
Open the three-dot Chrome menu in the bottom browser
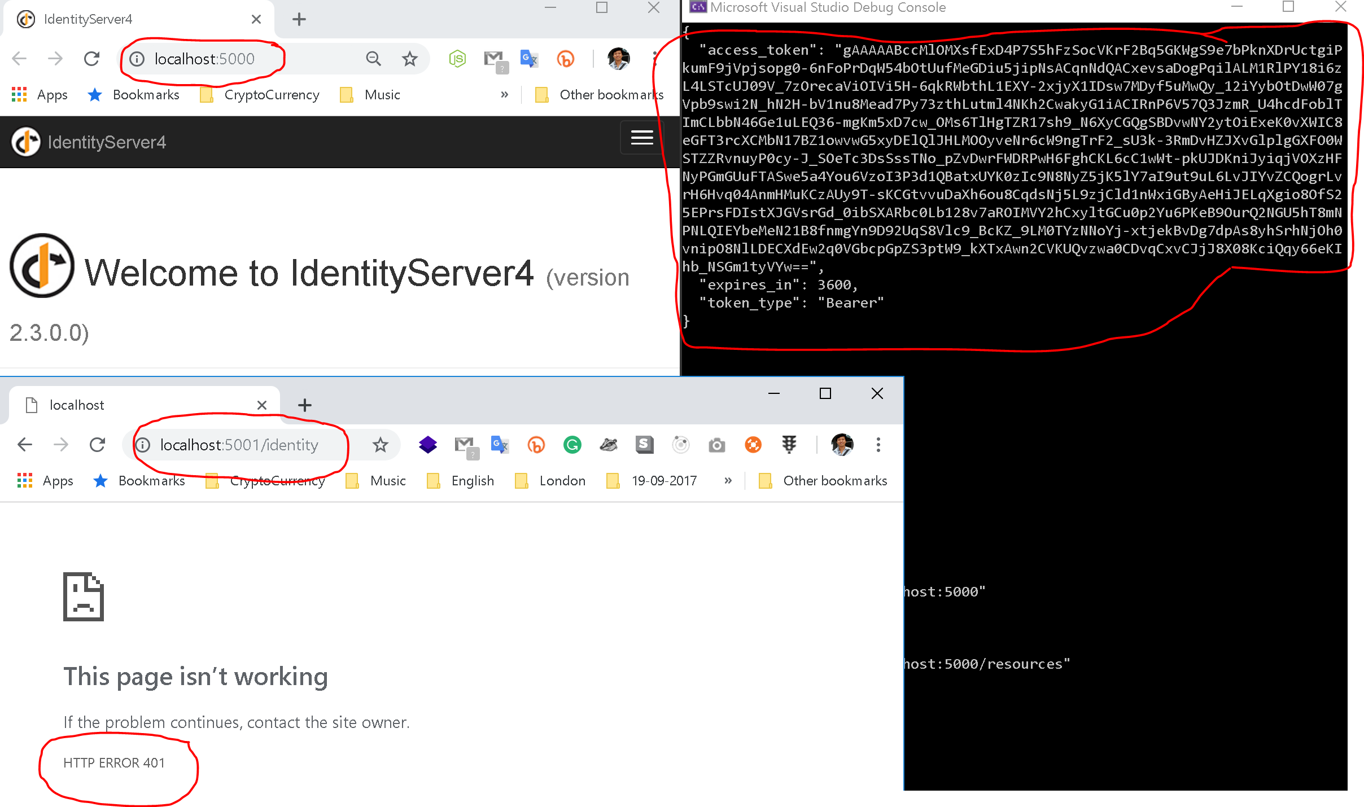coord(878,445)
